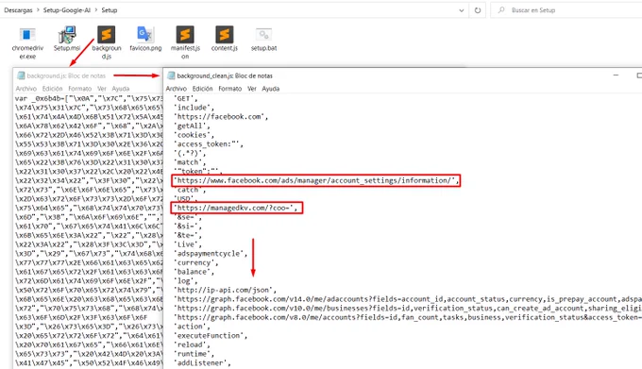This screenshot has width=642, height=369.
Task: Click the 'balance' text line
Action: pos(194,272)
